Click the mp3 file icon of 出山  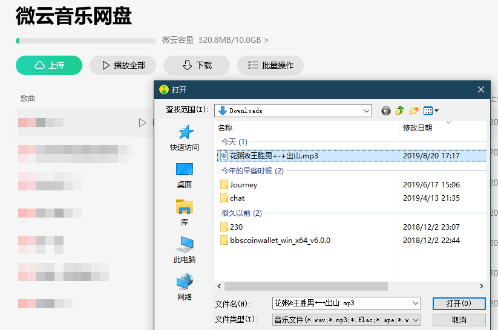[224, 155]
